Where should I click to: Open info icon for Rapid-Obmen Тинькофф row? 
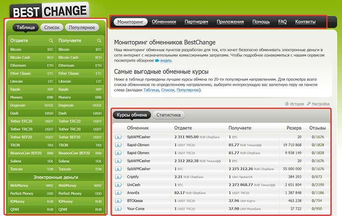point(118,145)
